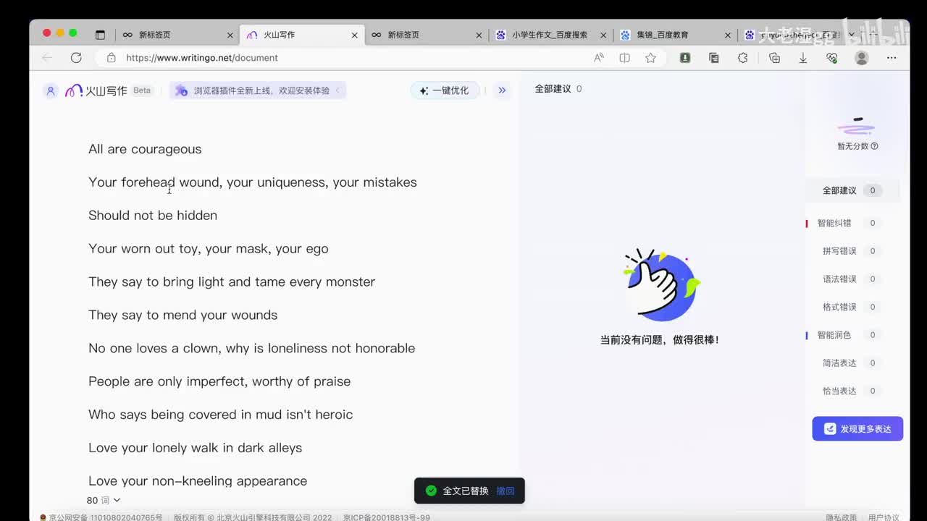927x521 pixels.
Task: Open the browser downloads arrow icon
Action: (802, 58)
